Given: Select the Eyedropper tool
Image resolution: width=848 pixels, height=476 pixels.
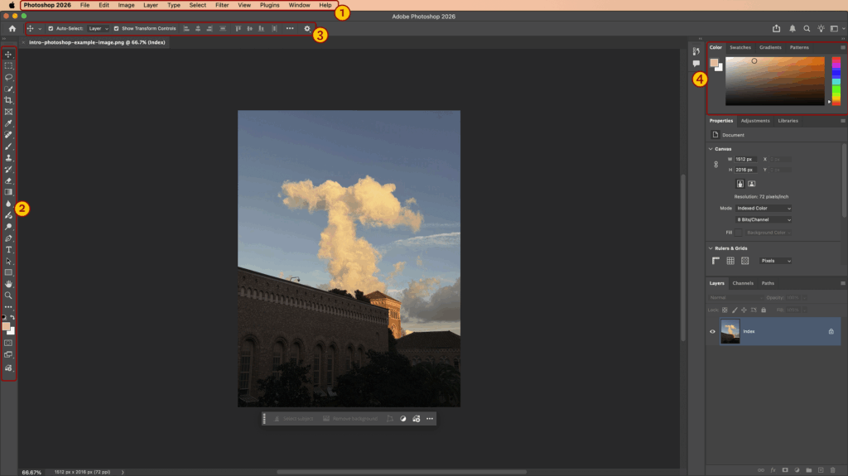Looking at the screenshot, I should pos(9,123).
